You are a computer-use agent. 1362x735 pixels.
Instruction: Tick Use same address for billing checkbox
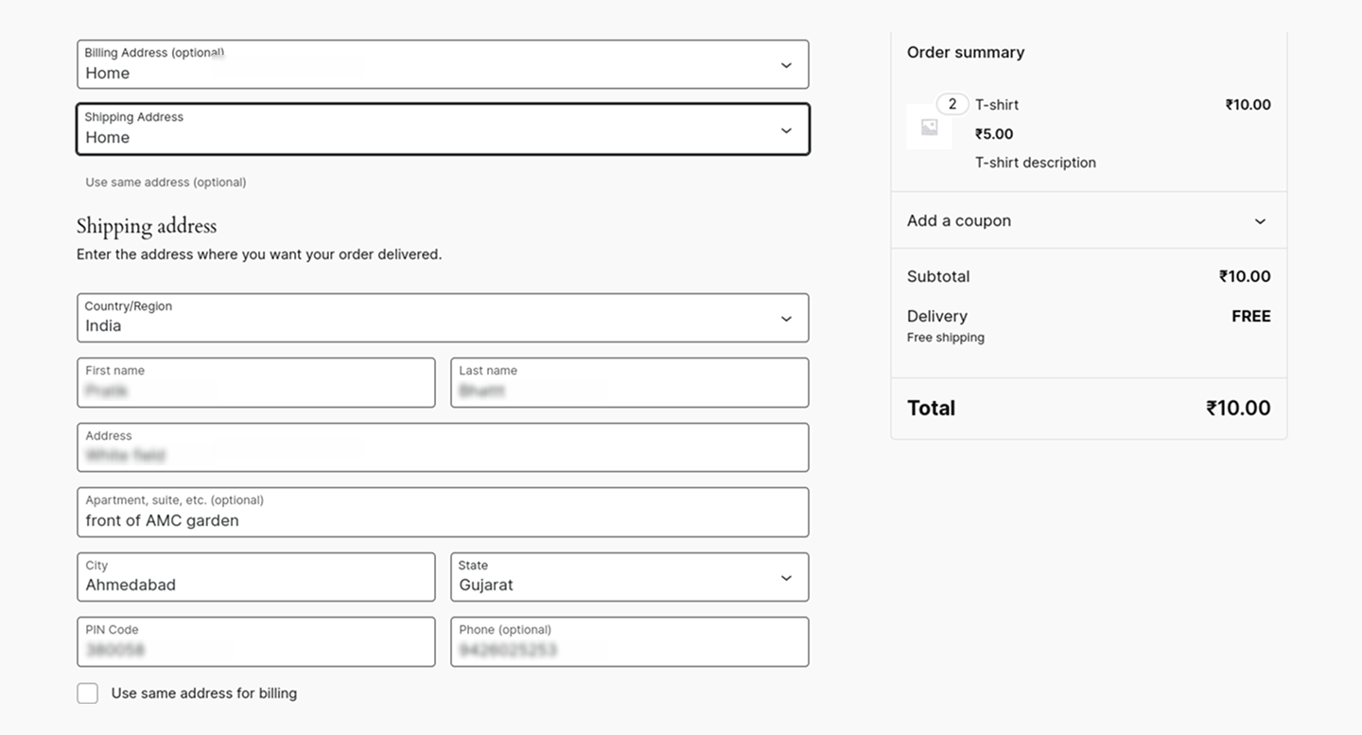(88, 693)
